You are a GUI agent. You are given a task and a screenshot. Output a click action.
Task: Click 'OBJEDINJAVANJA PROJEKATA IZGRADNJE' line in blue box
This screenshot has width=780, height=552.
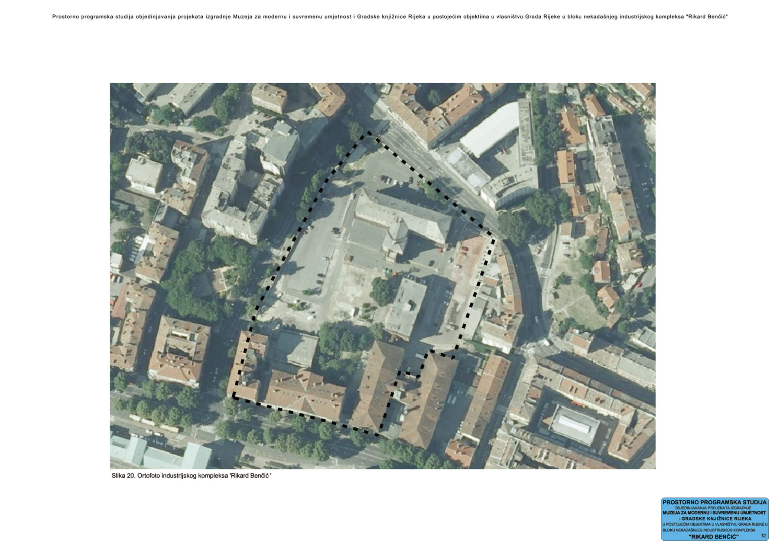pyautogui.click(x=714, y=508)
